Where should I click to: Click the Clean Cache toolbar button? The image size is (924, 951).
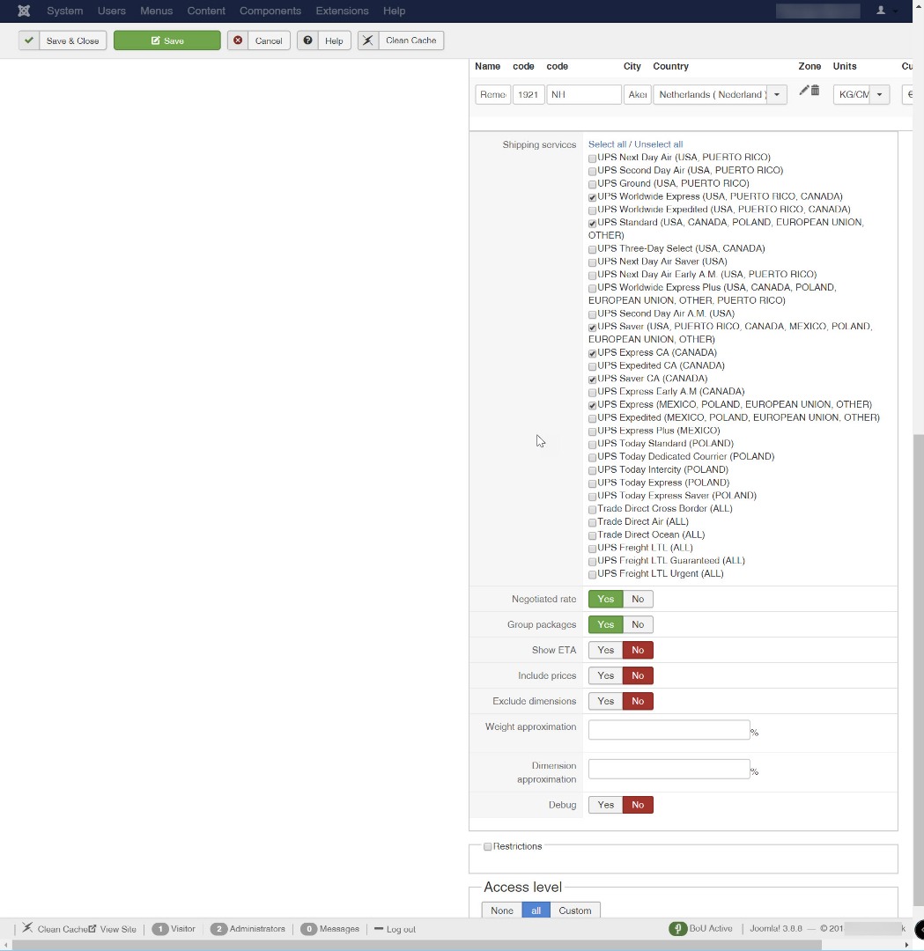point(401,41)
